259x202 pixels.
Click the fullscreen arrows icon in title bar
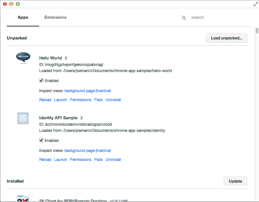coord(255,4)
